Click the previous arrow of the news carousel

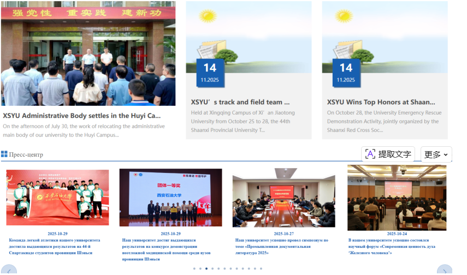[x=9, y=271]
